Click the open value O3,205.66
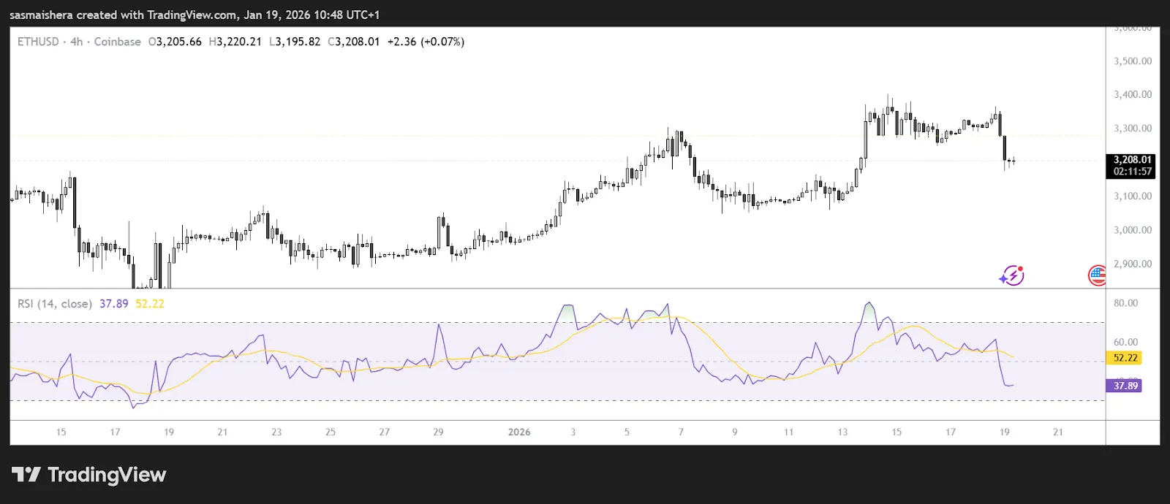Image resolution: width=1170 pixels, height=504 pixels. (x=175, y=42)
